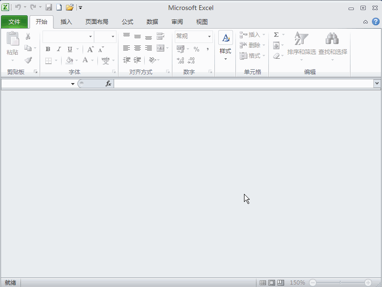382x287 pixels.
Task: Open Excel Help question mark
Action: click(376, 21)
